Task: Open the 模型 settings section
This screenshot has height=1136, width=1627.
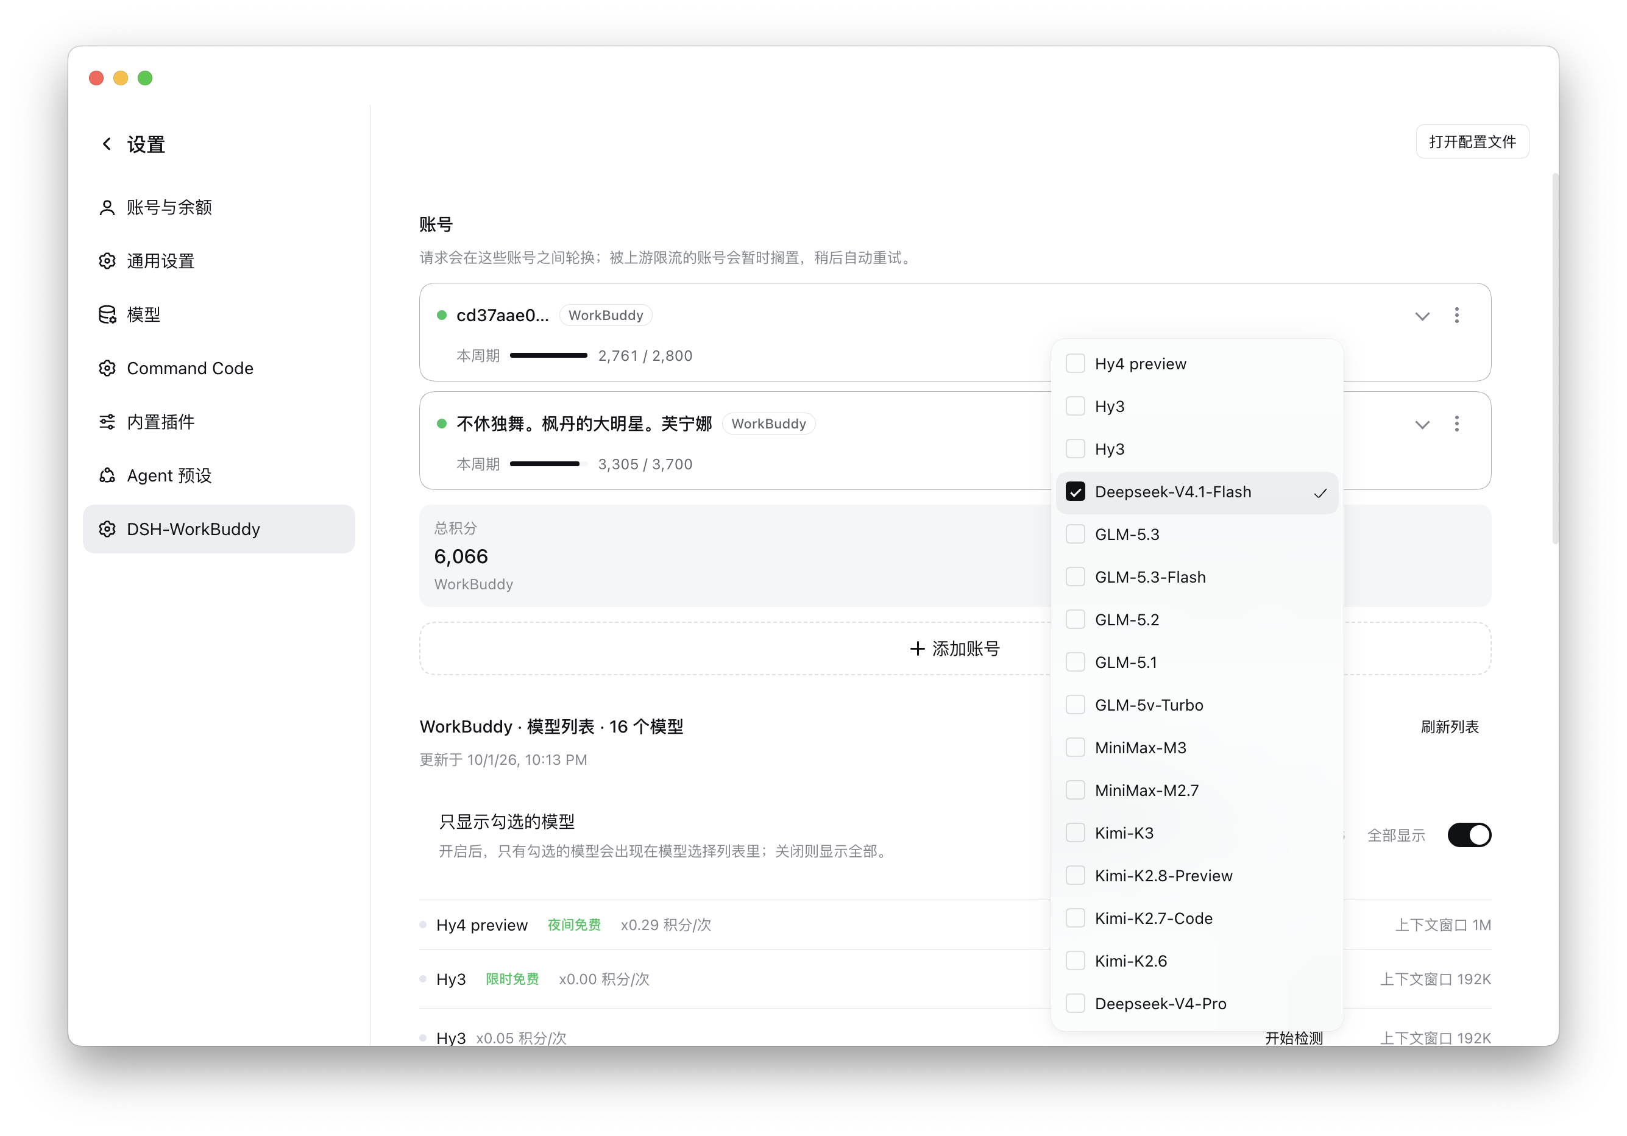Action: coord(219,314)
